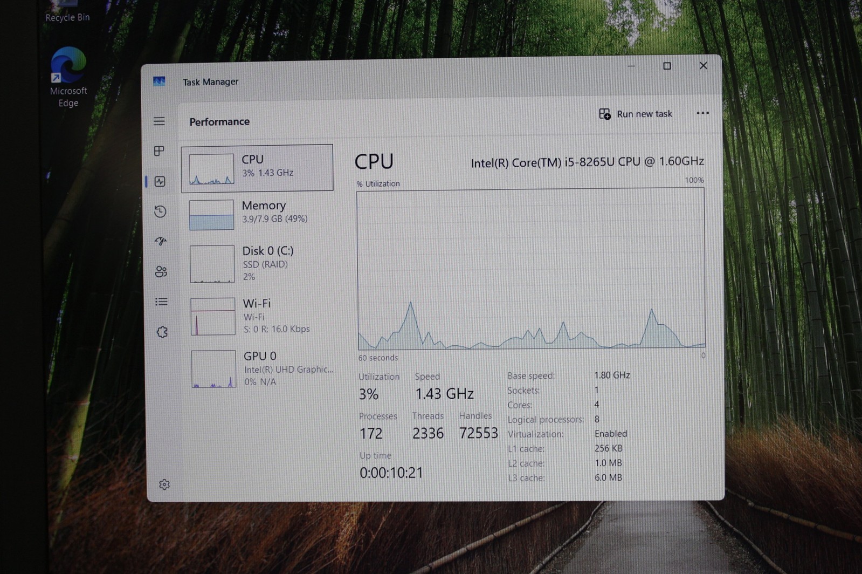Open the Users page icon

coord(161,271)
